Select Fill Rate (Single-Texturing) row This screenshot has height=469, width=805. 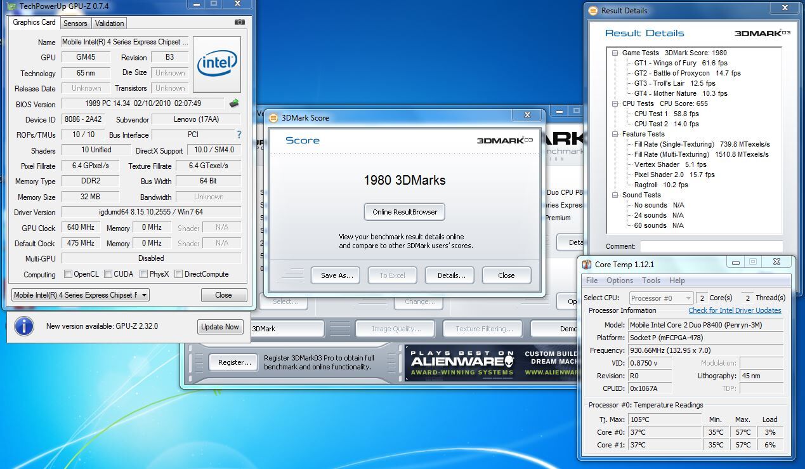(x=702, y=144)
